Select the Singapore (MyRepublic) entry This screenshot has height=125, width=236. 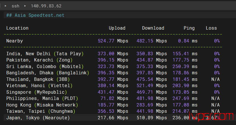coord(37,92)
